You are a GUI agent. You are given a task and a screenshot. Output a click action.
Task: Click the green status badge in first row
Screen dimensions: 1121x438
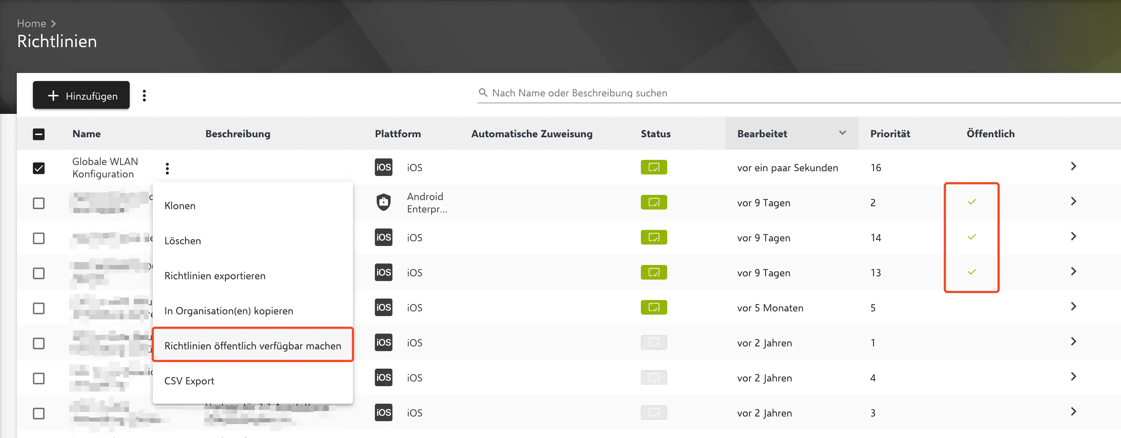tap(653, 167)
